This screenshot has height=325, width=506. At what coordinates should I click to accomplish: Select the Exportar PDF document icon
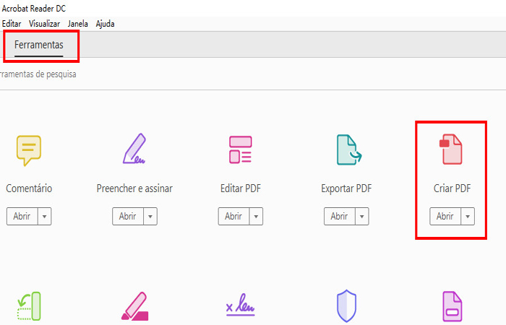point(349,149)
